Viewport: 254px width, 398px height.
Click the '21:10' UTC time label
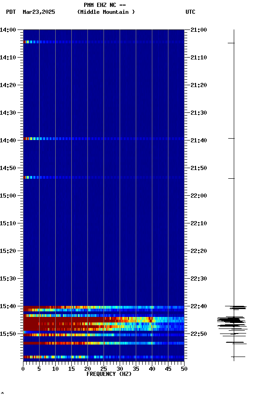coord(199,58)
